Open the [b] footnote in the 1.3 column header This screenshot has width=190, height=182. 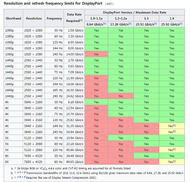tap(155, 23)
